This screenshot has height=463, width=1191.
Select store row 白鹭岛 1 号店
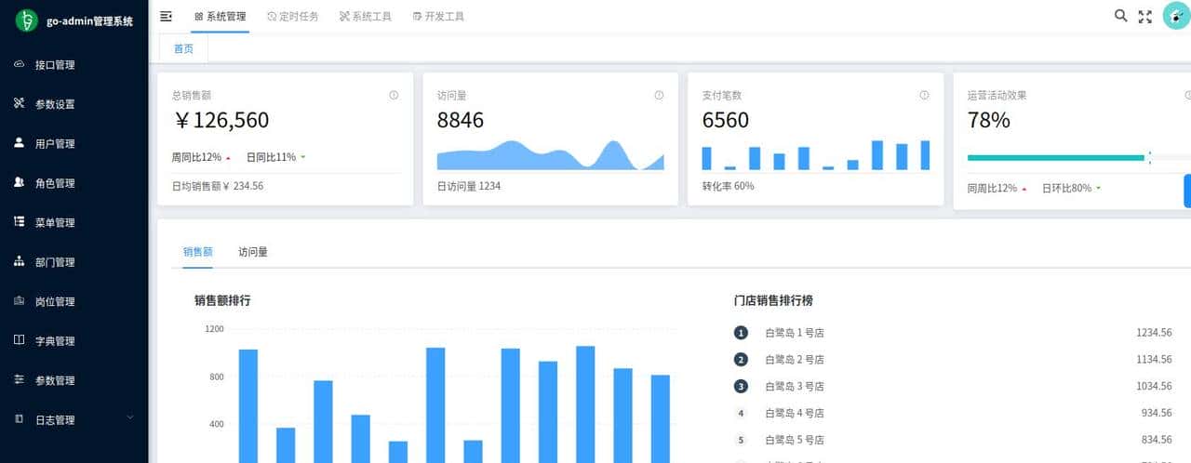coord(953,333)
